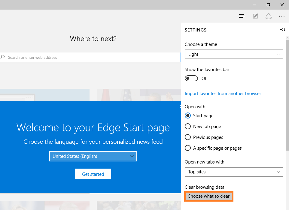This screenshot has width=289, height=210.
Task: Click the Get started button
Action: tap(93, 174)
